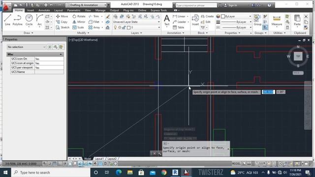
Task: Click the command line input area
Action: coord(196,149)
